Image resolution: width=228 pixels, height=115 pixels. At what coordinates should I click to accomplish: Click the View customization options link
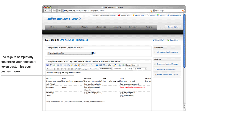(x=167, y=52)
